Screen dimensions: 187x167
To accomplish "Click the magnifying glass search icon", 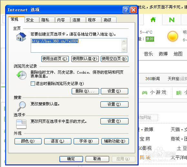I will 22,106.
